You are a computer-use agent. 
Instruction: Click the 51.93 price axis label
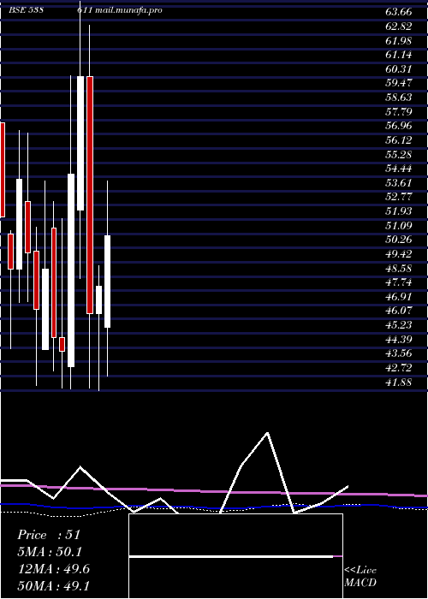click(399, 211)
